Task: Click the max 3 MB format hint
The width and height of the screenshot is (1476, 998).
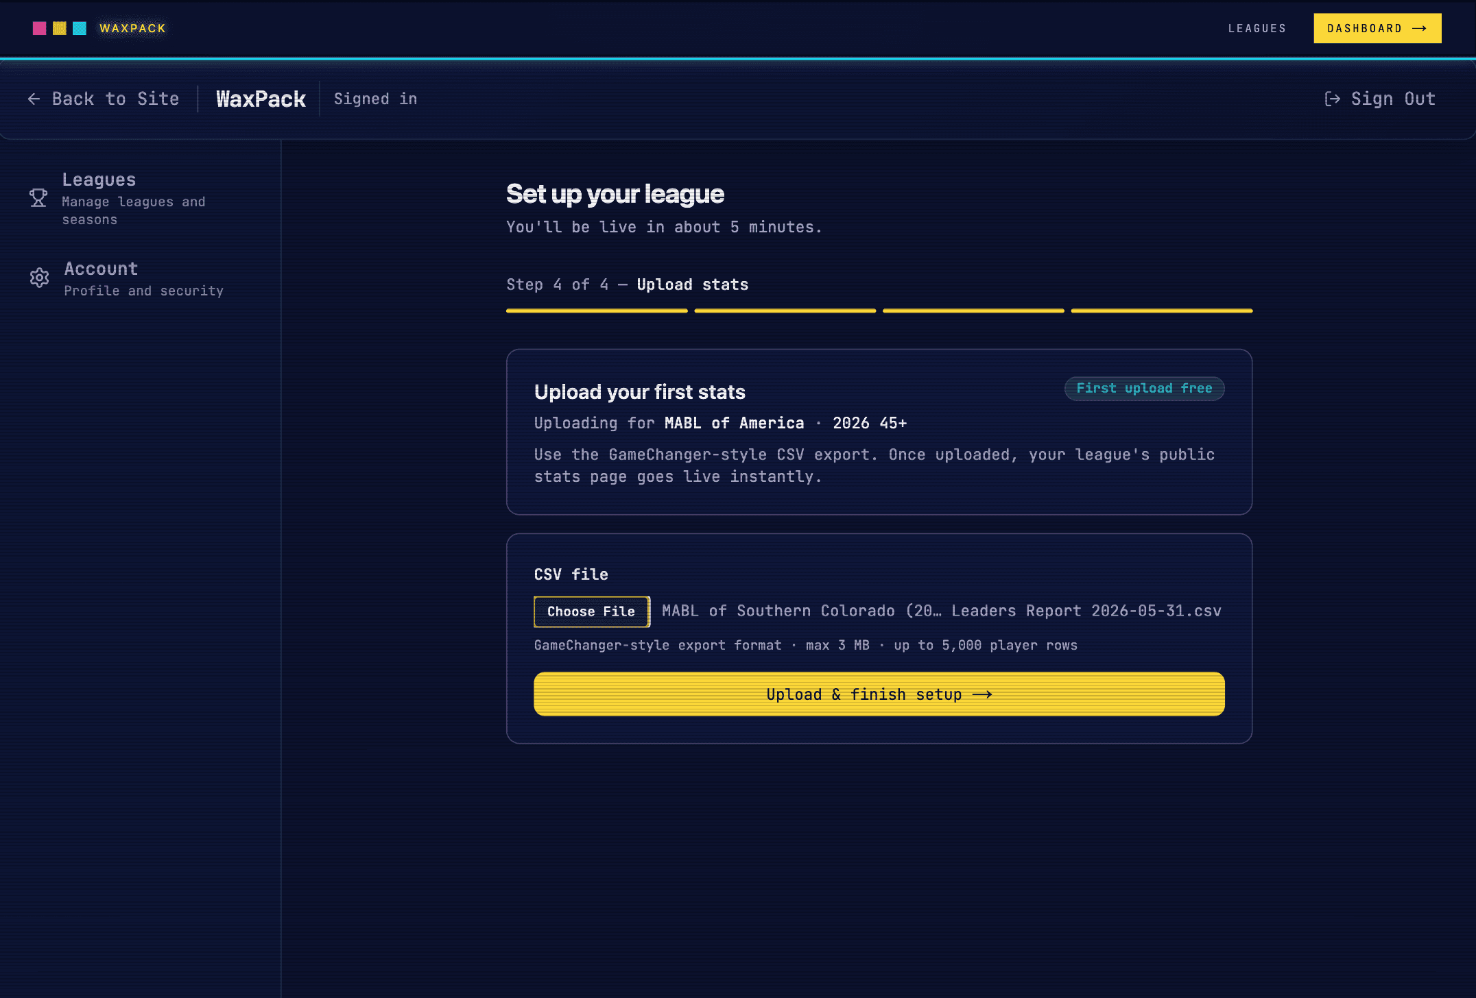Action: coord(837,645)
